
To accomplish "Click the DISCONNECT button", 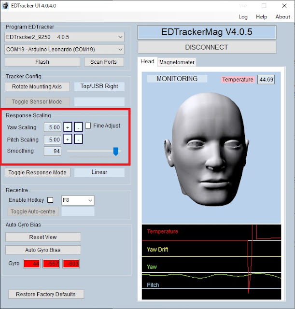I will (207, 47).
